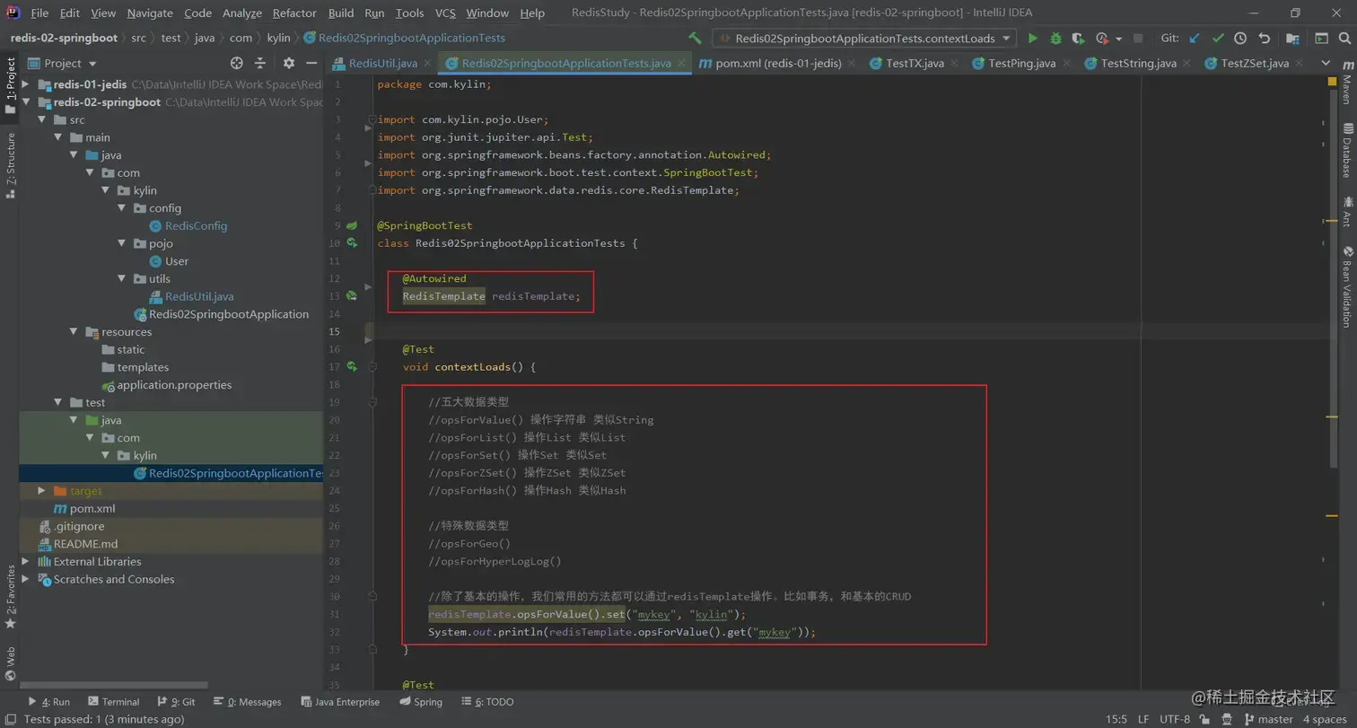The width and height of the screenshot is (1357, 728).
Task: Run the contextLoads test configuration
Action: click(x=1033, y=39)
